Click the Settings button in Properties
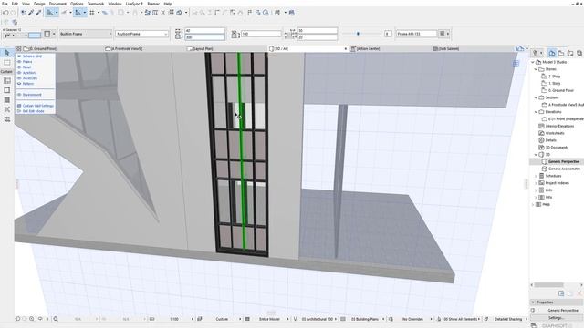Viewport: 584px width, 328px height. pos(556,318)
